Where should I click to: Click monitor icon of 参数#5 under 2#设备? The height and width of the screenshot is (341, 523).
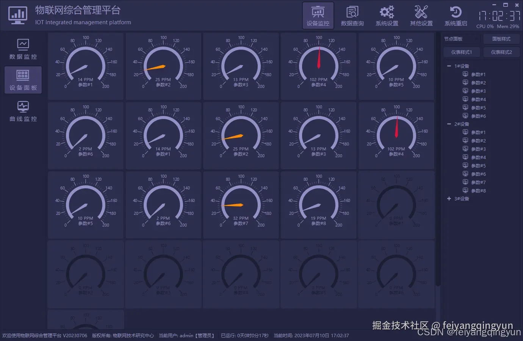[465, 166]
